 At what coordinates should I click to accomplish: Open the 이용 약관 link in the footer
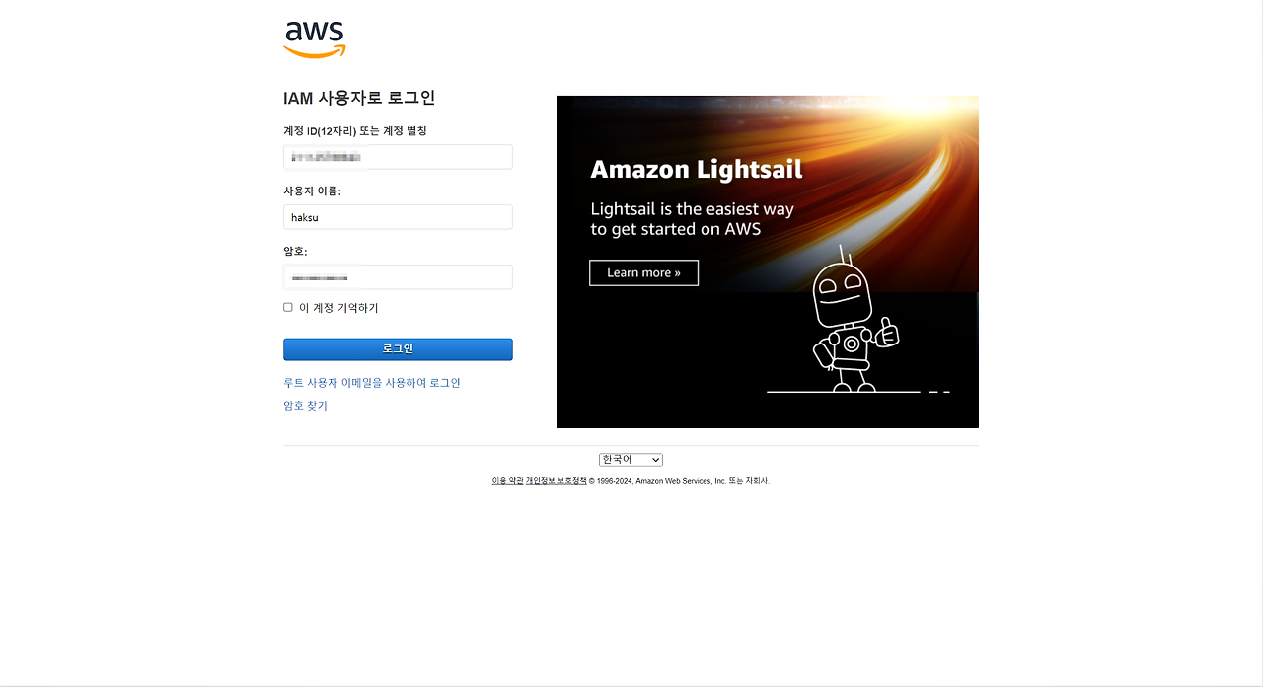pyautogui.click(x=507, y=481)
